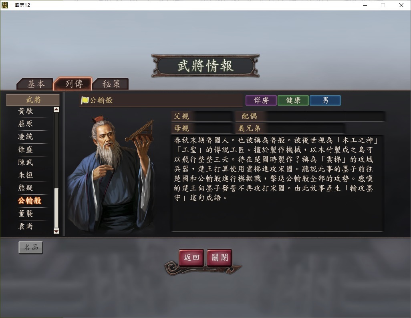Image resolution: width=411 pixels, height=318 pixels.
Task: Click the yellow flag icon beside 公輸般
Action: click(x=85, y=100)
